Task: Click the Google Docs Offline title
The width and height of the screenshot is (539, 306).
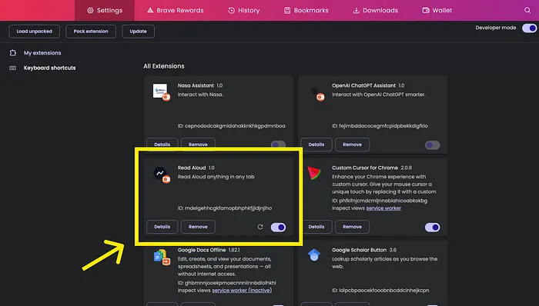Action: (202, 250)
